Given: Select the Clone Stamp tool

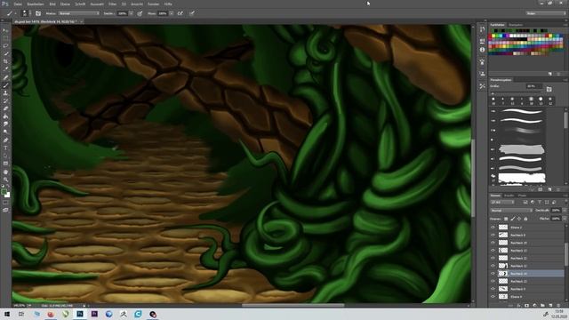Looking at the screenshot, I should pyautogui.click(x=5, y=93).
